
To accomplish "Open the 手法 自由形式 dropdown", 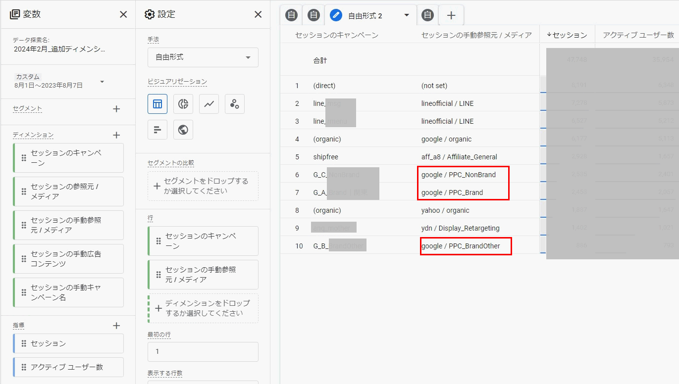I will click(x=203, y=57).
